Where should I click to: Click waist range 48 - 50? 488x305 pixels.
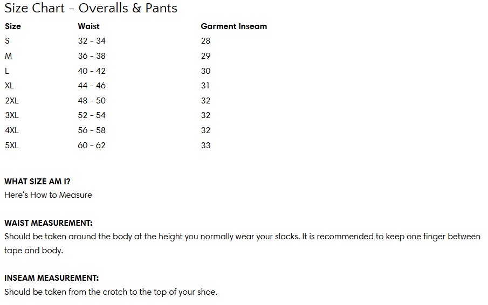[92, 101]
